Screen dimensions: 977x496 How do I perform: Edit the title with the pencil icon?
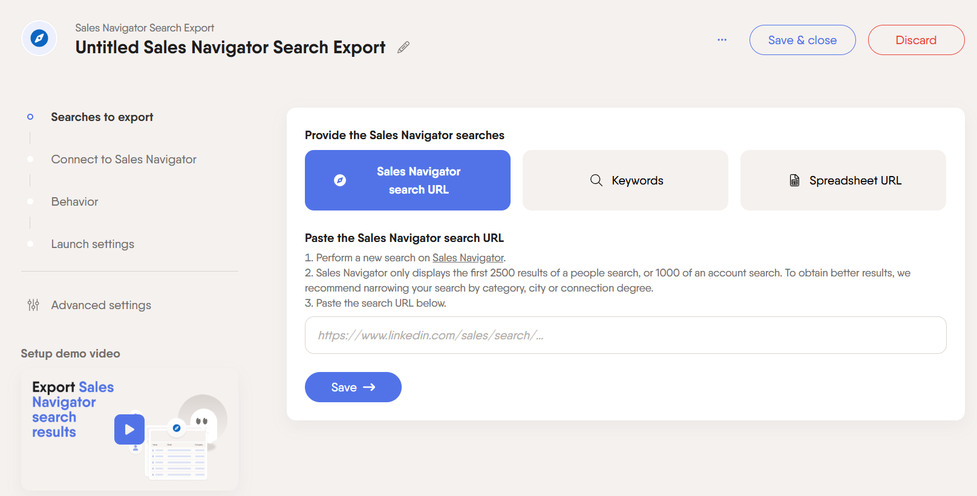point(404,47)
